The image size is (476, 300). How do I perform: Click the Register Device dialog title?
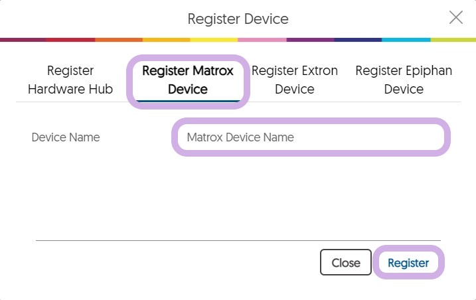[238, 19]
